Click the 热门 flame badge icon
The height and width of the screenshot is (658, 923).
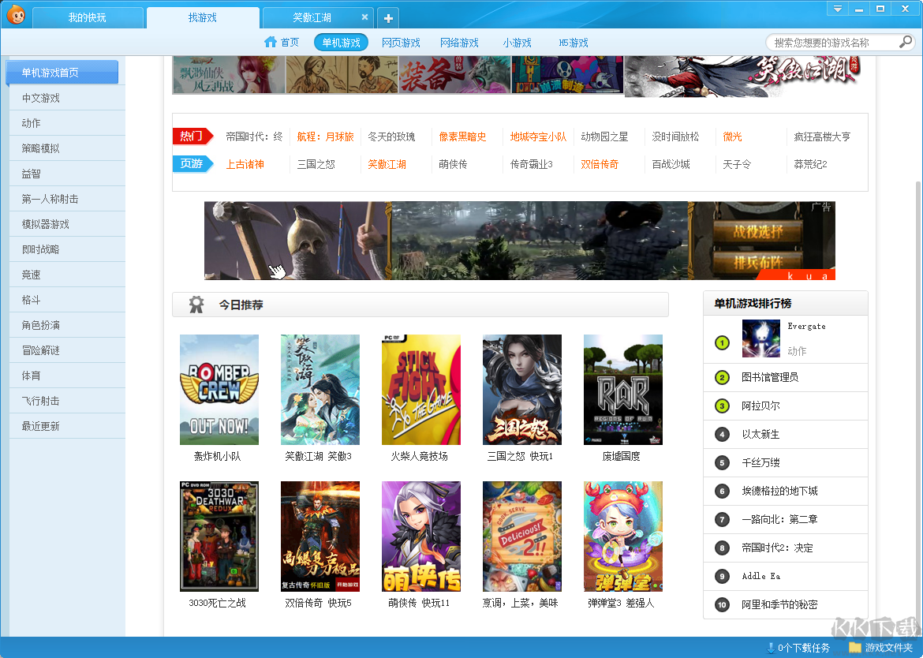coord(191,136)
